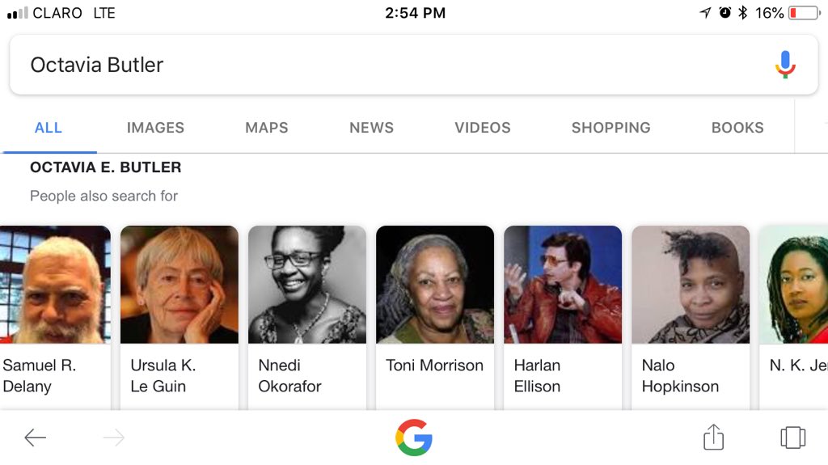Open the share sheet icon
The width and height of the screenshot is (828, 465).
tap(713, 437)
